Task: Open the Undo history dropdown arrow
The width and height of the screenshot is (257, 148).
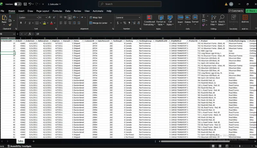Action: pyautogui.click(x=33, y=4)
